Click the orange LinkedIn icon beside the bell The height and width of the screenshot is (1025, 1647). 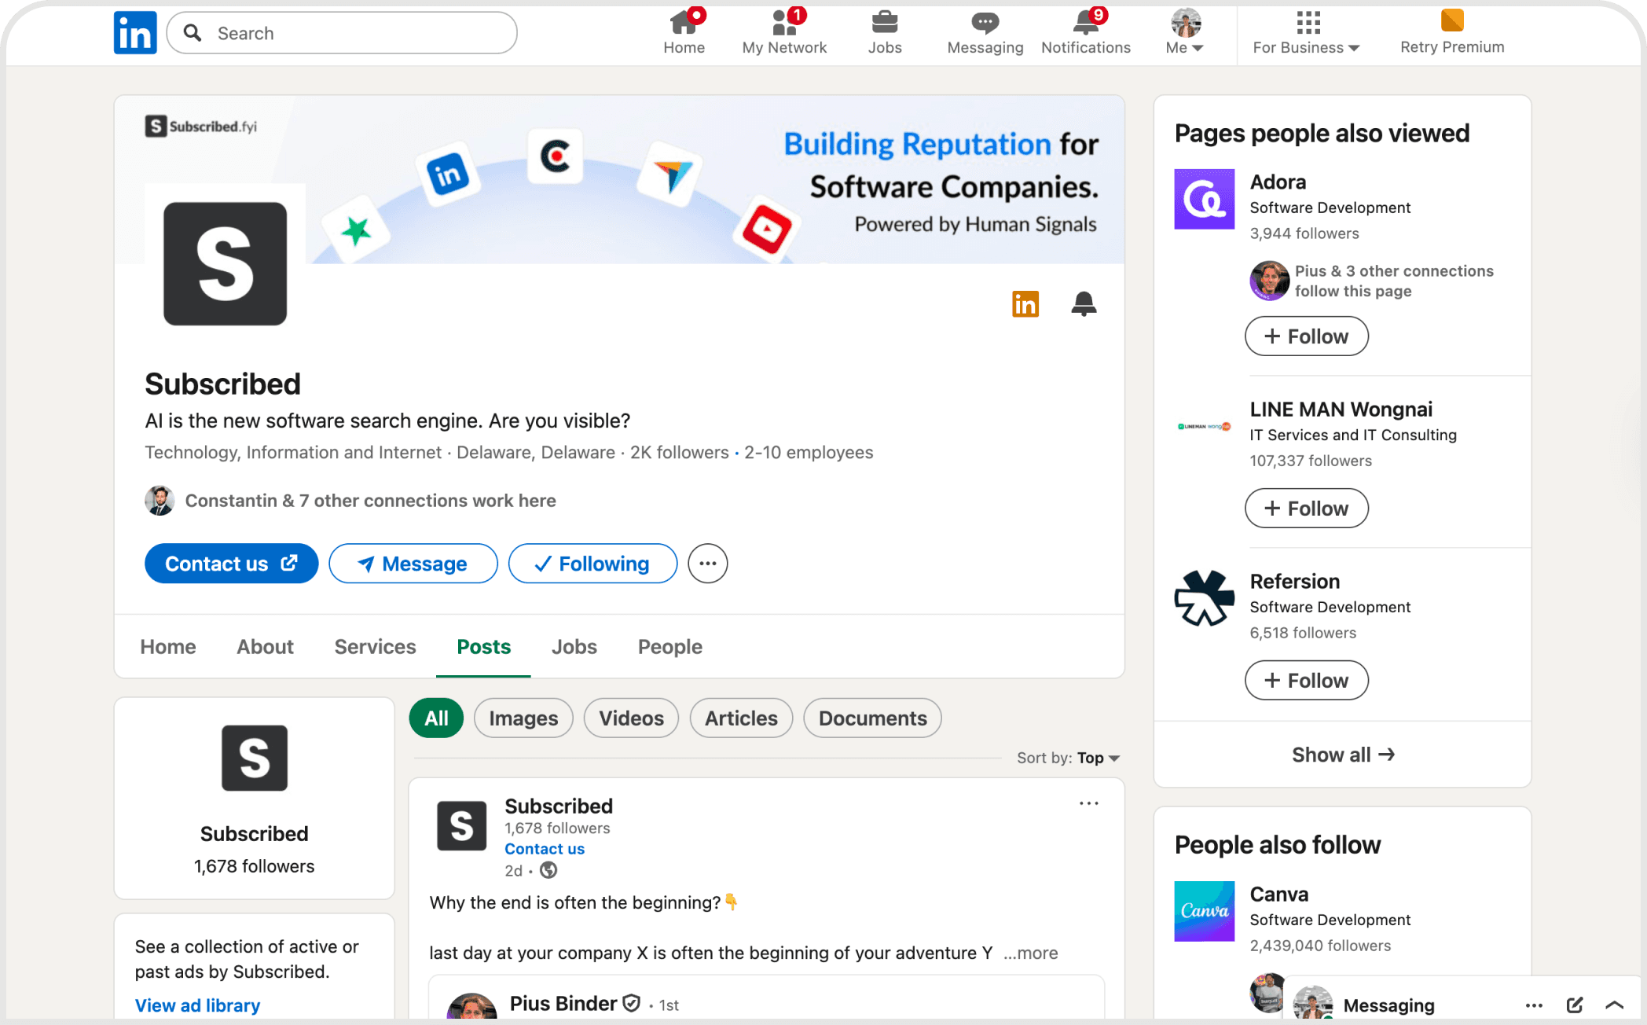coord(1025,303)
